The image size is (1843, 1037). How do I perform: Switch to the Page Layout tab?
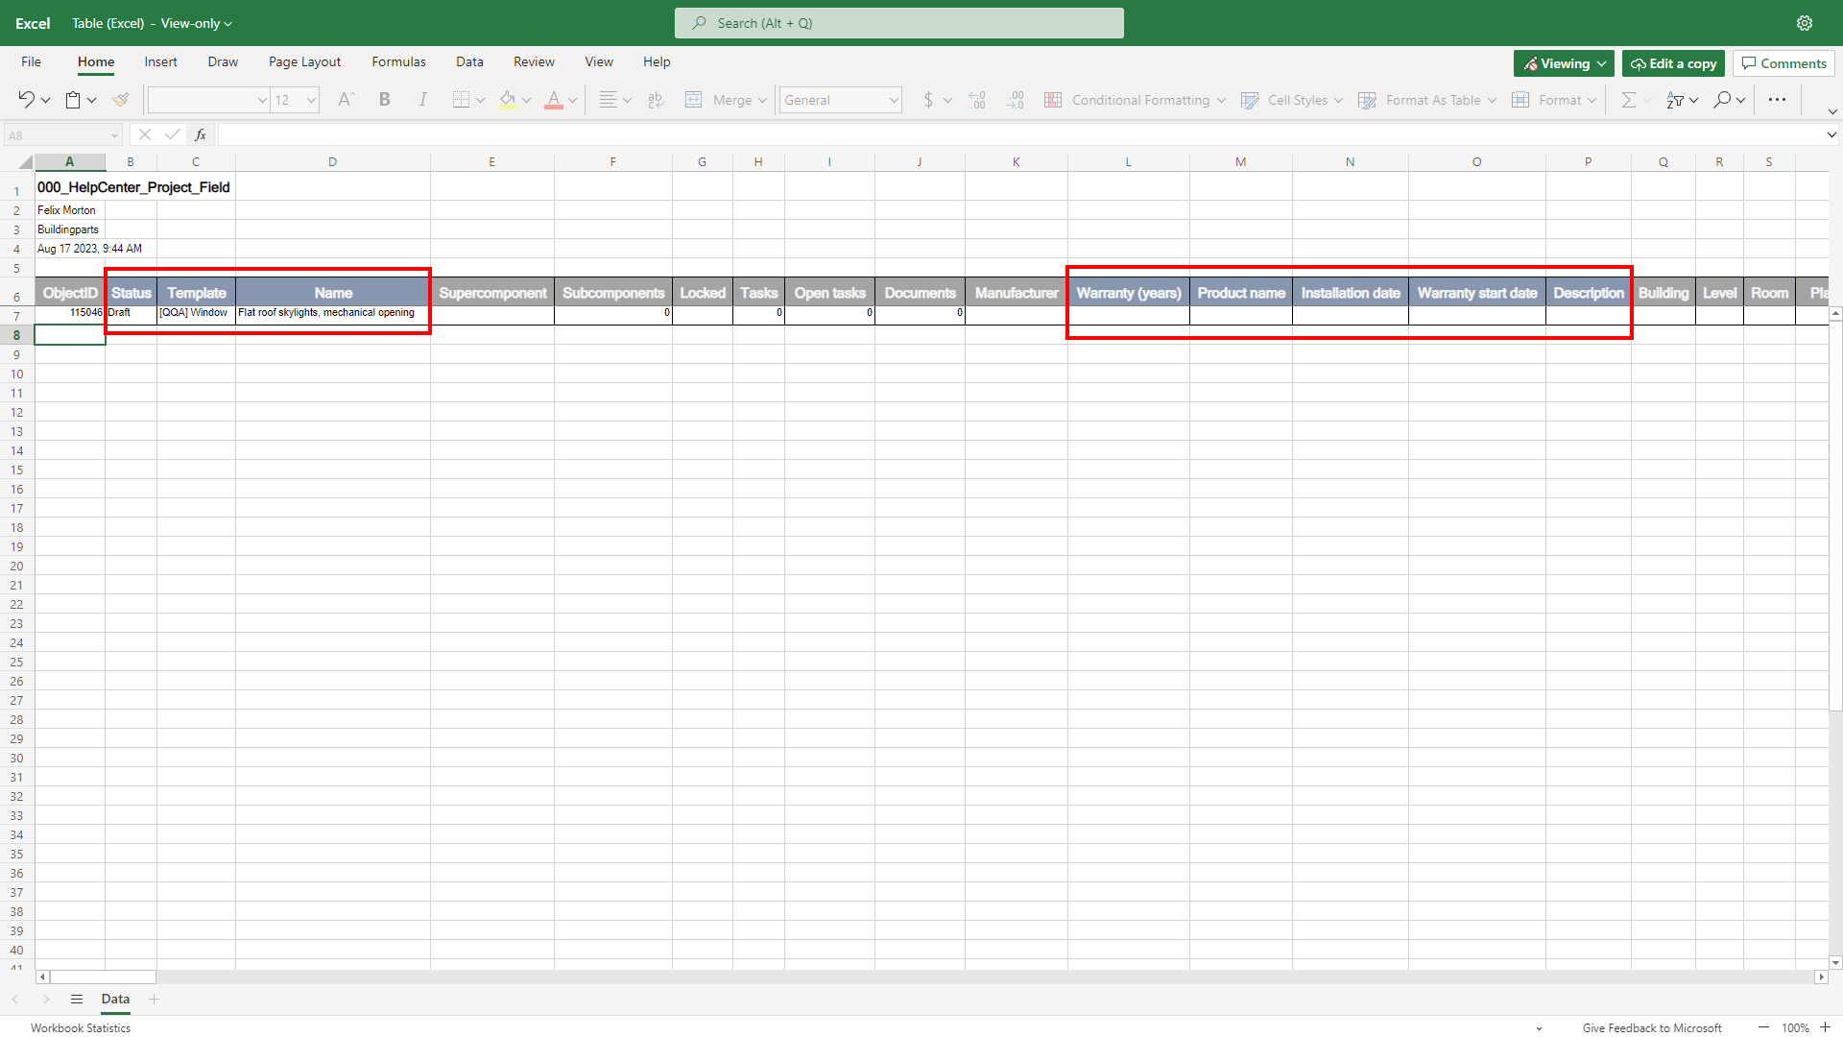[x=304, y=61]
